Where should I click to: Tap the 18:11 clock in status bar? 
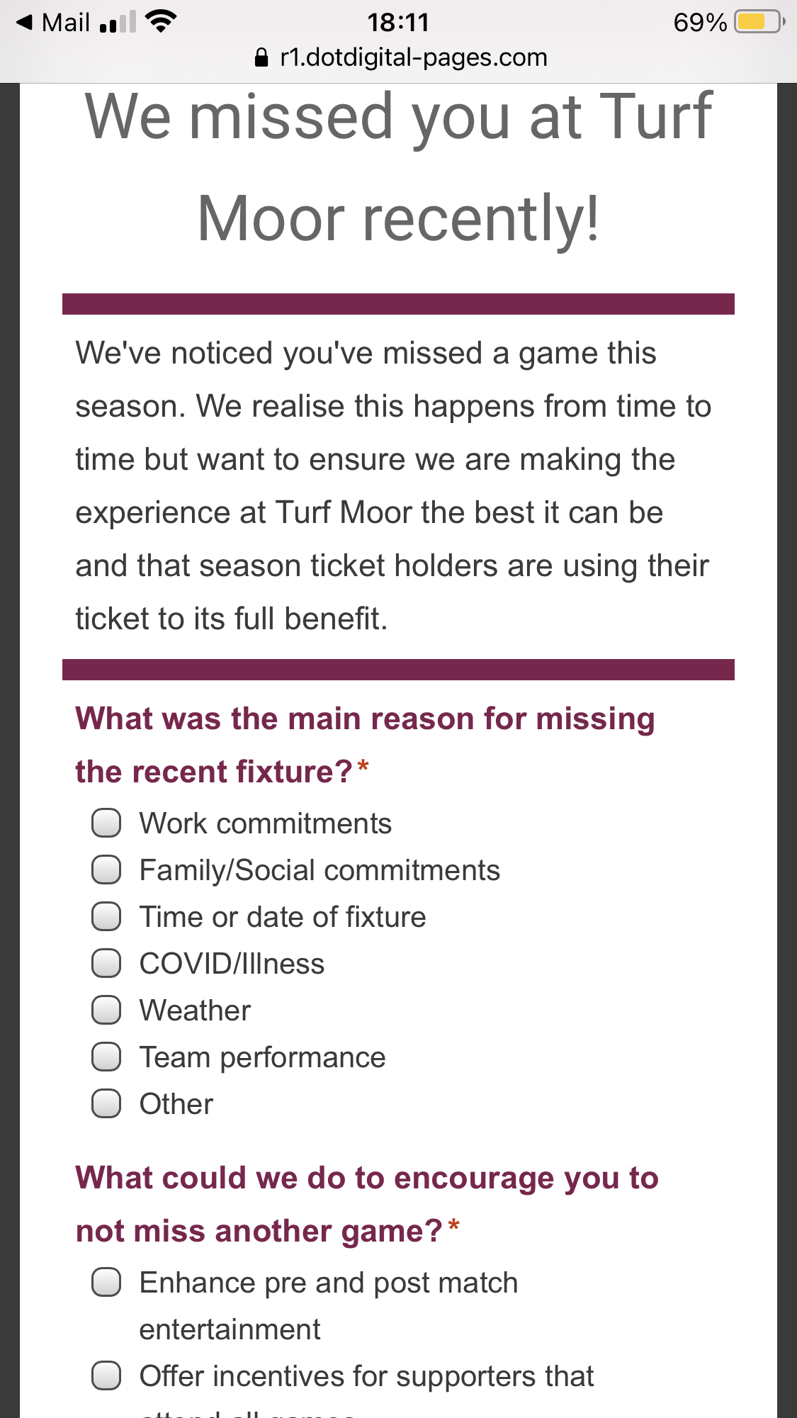398,23
